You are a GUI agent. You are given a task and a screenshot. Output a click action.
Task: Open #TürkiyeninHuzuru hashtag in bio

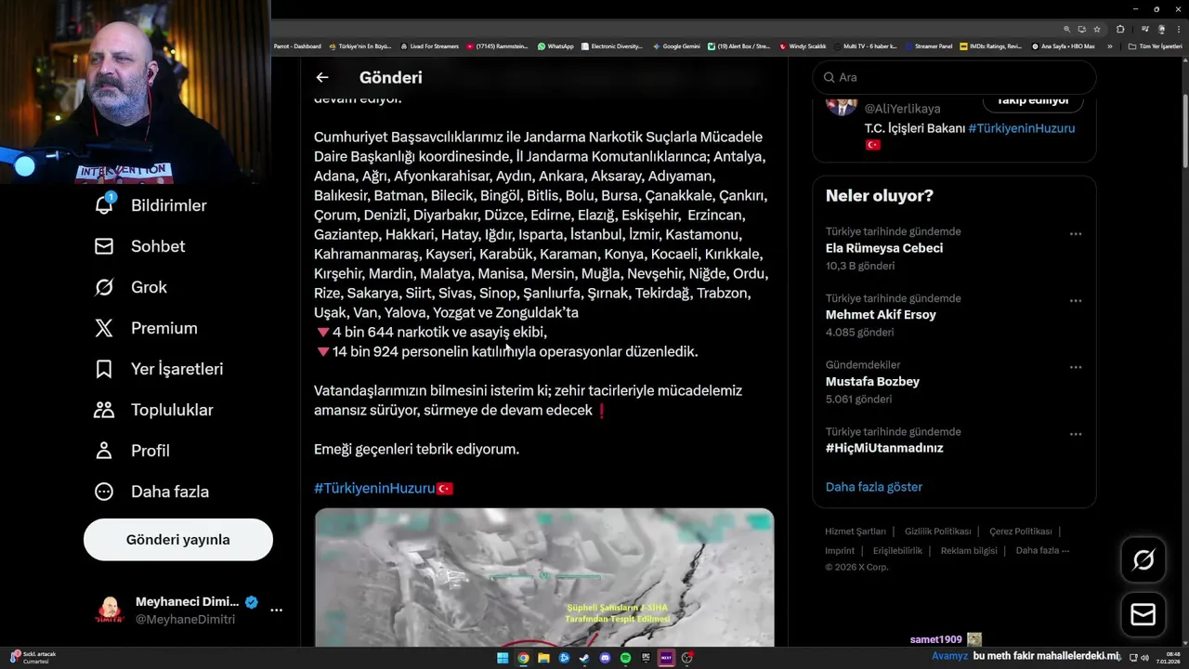tap(1022, 128)
